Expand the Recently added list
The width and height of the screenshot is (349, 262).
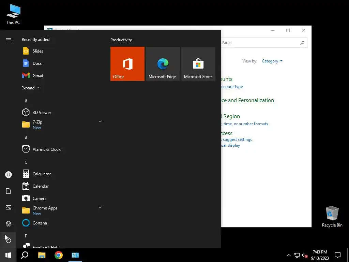pyautogui.click(x=30, y=88)
